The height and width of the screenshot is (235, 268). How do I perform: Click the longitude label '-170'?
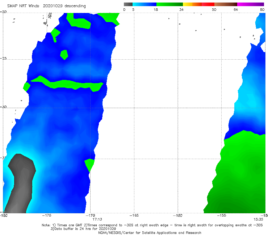(91, 215)
